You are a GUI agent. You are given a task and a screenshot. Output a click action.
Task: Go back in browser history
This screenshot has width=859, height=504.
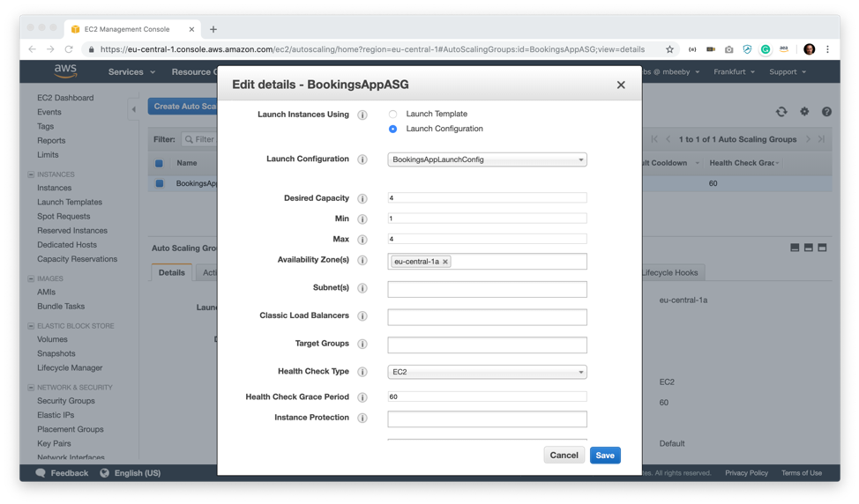(33, 49)
